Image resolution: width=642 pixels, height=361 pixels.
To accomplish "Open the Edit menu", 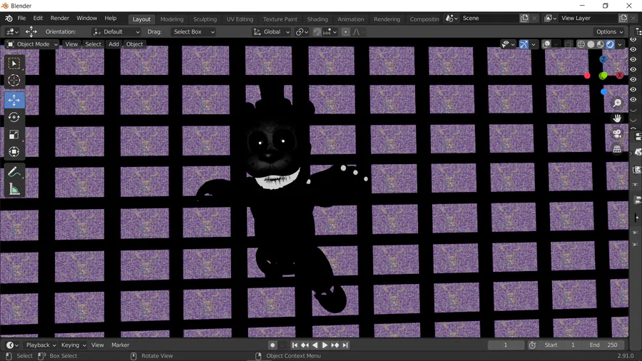I will tap(38, 19).
